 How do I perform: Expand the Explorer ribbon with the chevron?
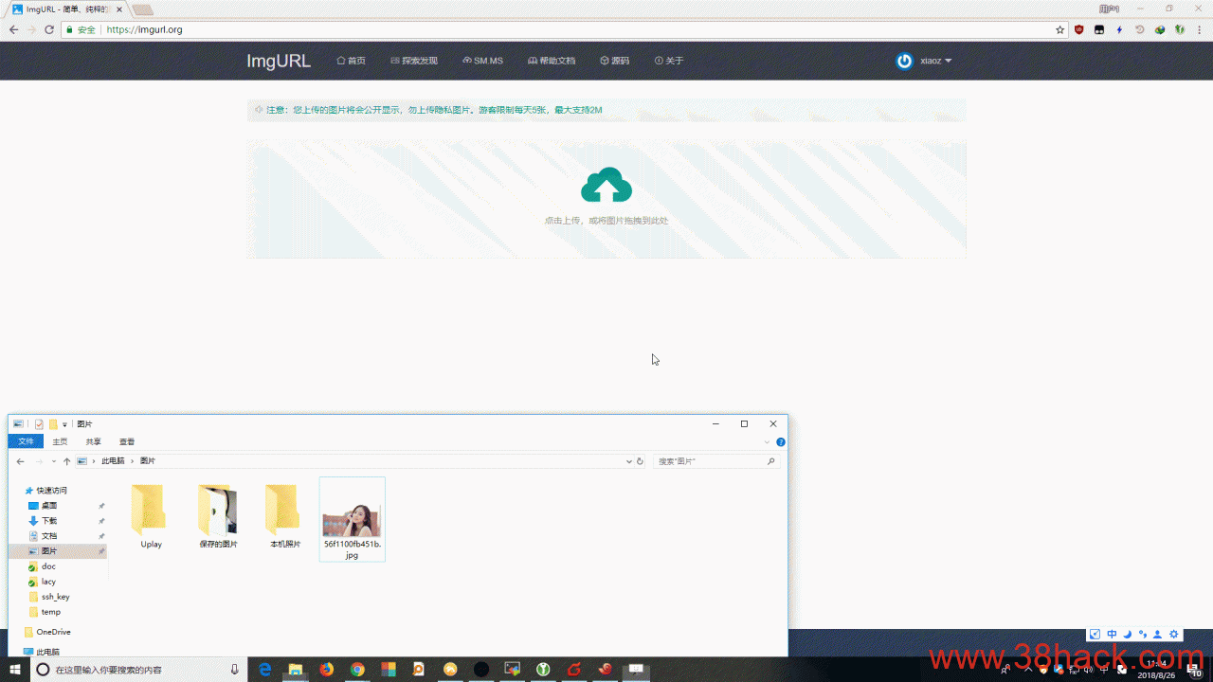coord(768,441)
